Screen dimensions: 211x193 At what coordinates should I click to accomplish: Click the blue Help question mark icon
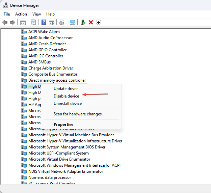[x=44, y=22]
